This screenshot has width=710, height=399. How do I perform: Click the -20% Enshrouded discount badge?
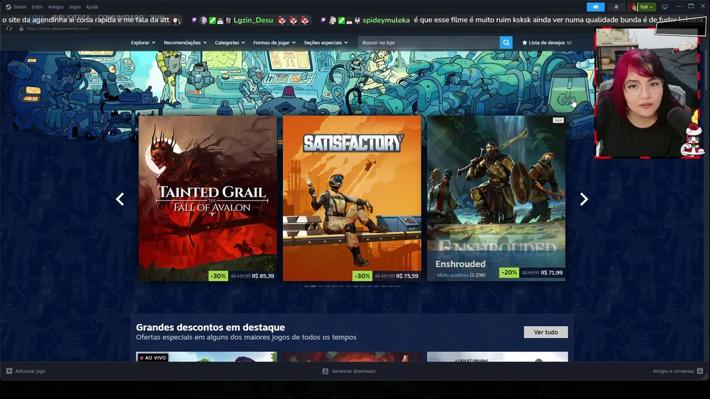click(x=509, y=273)
